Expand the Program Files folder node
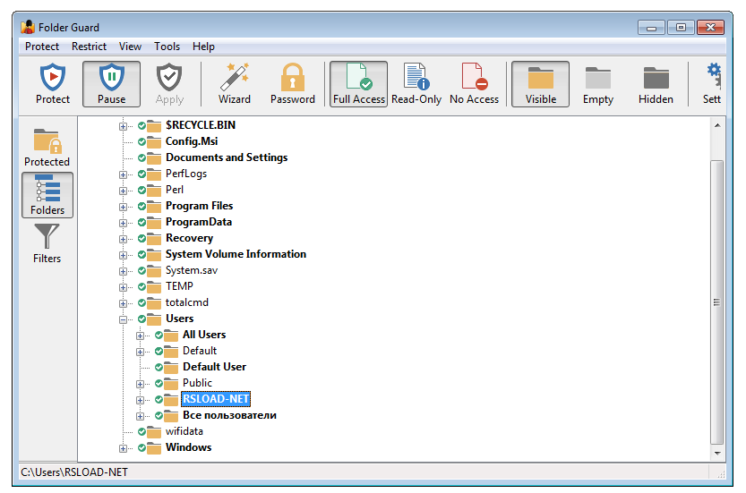Screen dimensions: 746x493 click(123, 207)
